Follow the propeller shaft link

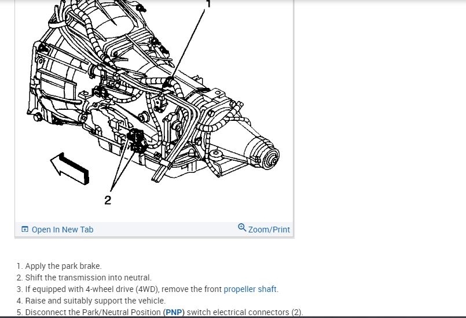[x=250, y=289]
